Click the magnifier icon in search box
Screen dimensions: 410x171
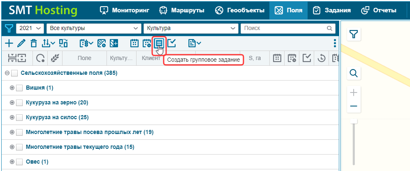click(329, 28)
